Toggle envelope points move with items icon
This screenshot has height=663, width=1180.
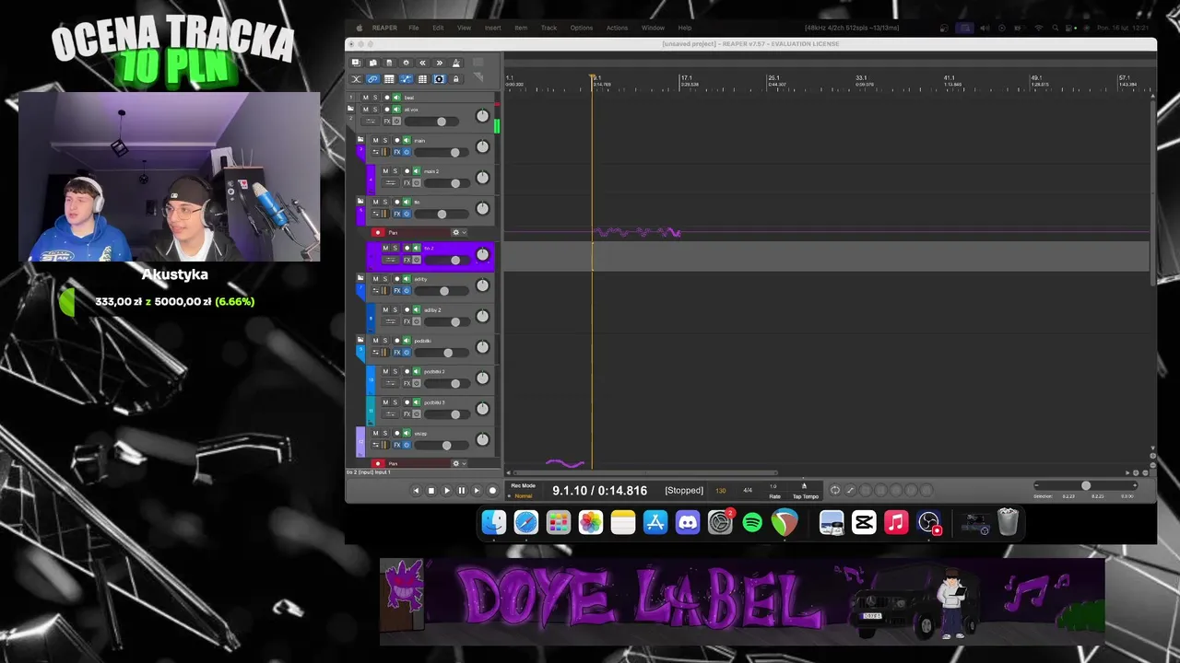pos(406,79)
